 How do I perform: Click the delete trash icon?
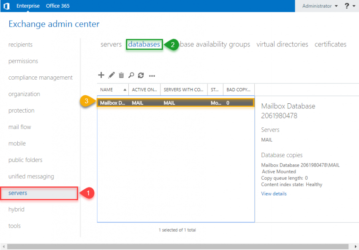(x=121, y=75)
